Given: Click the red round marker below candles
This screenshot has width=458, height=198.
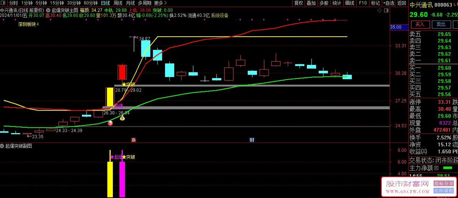Looking at the screenshot, I should [x=110, y=123].
